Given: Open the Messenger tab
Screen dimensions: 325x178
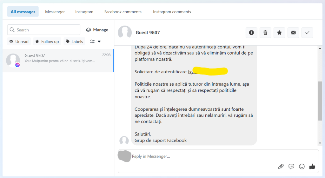Looking at the screenshot, I should tap(55, 12).
